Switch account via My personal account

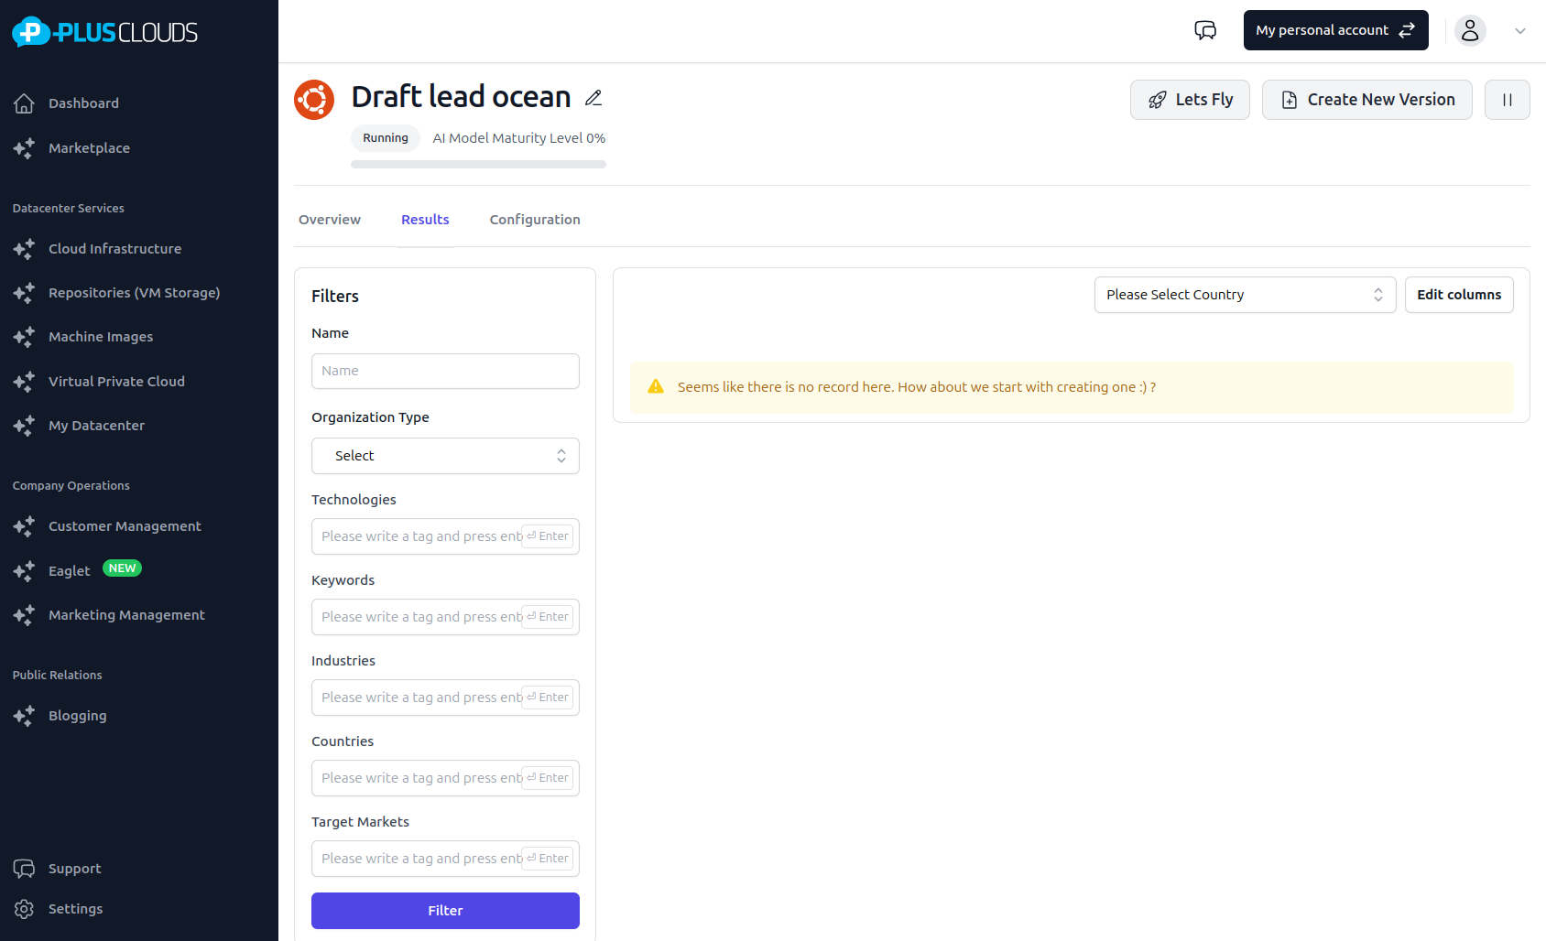[x=1335, y=30]
